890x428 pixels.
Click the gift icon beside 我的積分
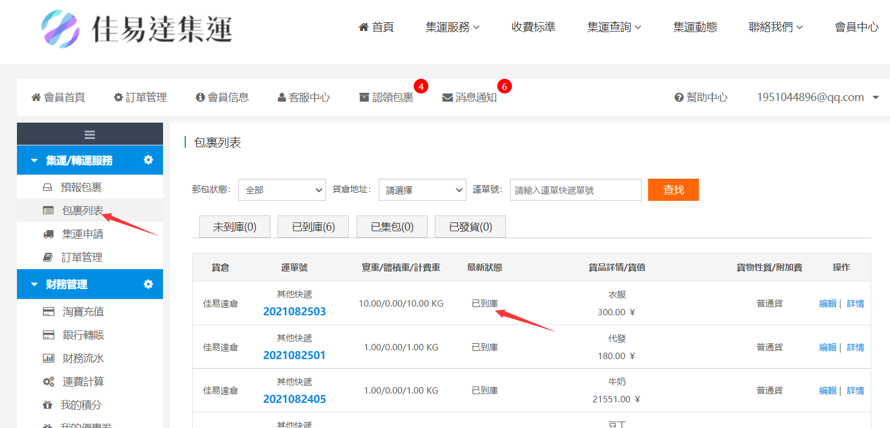click(x=48, y=405)
